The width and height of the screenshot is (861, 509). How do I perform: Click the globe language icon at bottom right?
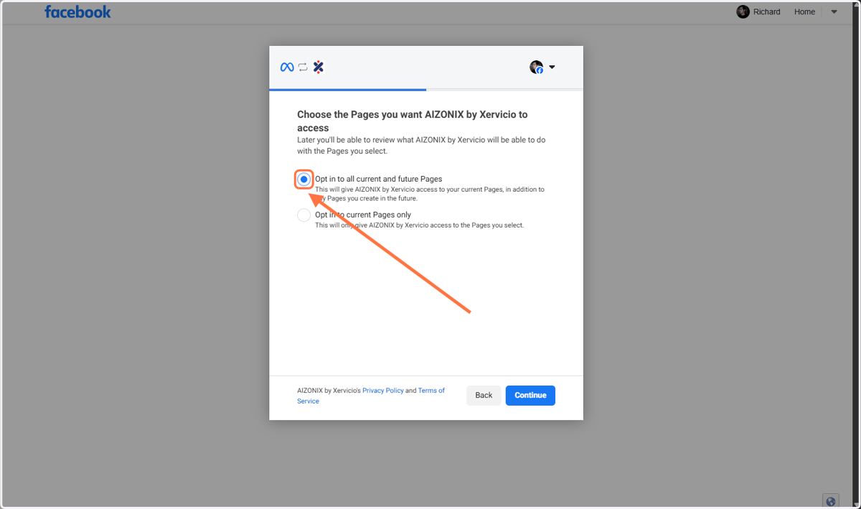click(x=831, y=502)
